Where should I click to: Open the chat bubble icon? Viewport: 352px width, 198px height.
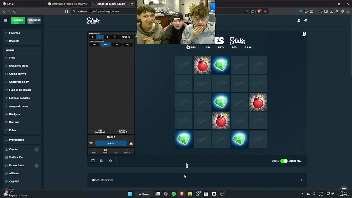[x=306, y=20]
